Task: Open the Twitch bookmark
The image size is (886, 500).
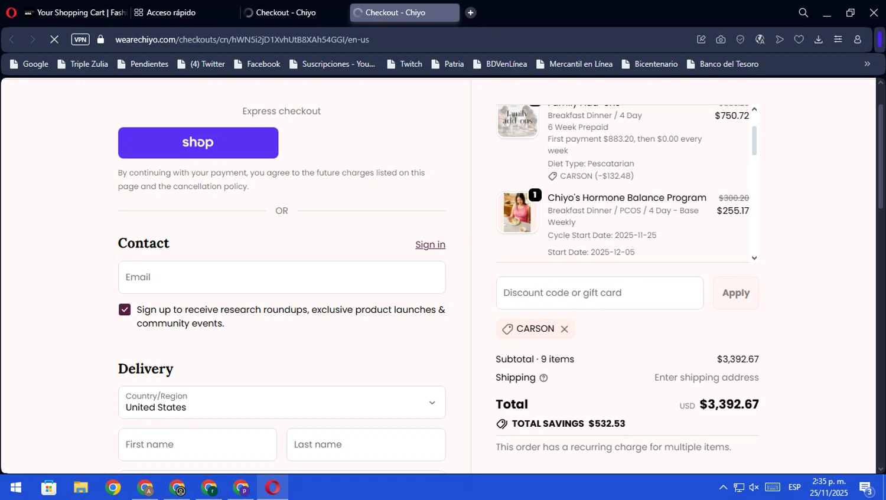Action: (405, 64)
